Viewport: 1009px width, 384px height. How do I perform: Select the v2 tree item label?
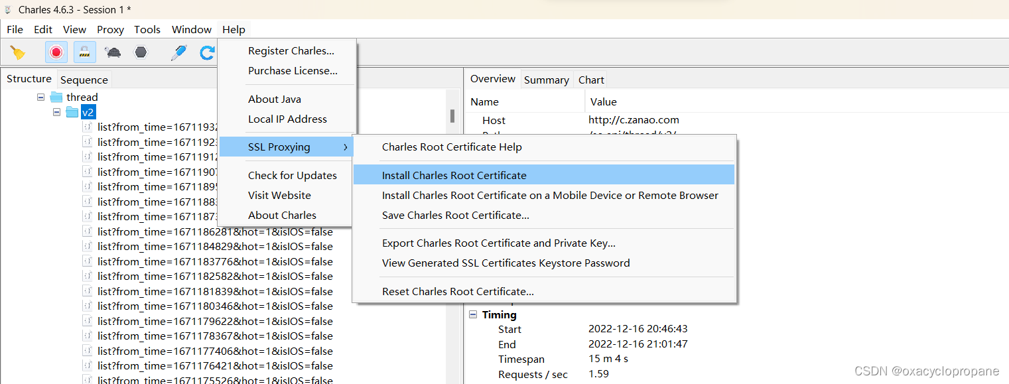88,112
